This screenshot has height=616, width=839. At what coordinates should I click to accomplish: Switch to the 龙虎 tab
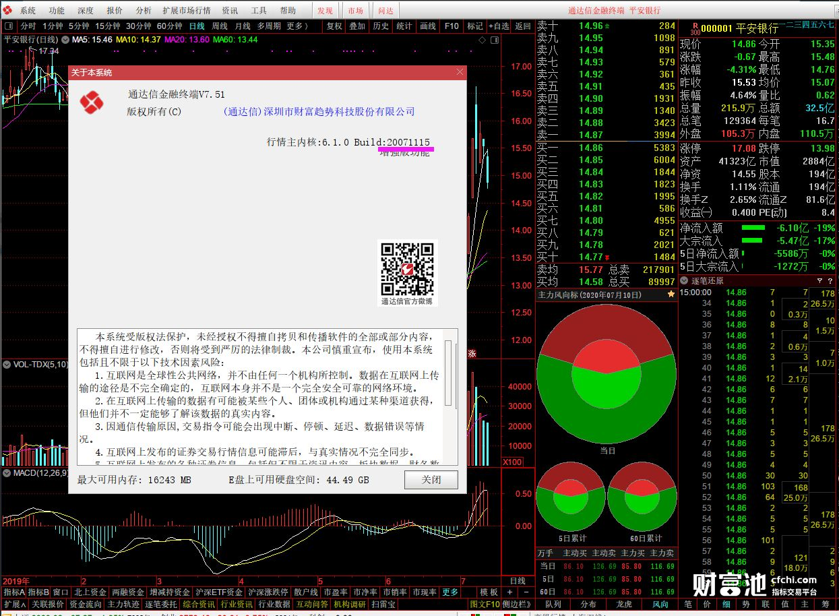tap(624, 605)
